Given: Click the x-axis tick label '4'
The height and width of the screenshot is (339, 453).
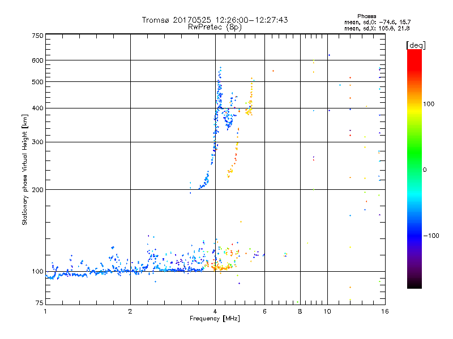Looking at the screenshot, I should [x=215, y=311].
